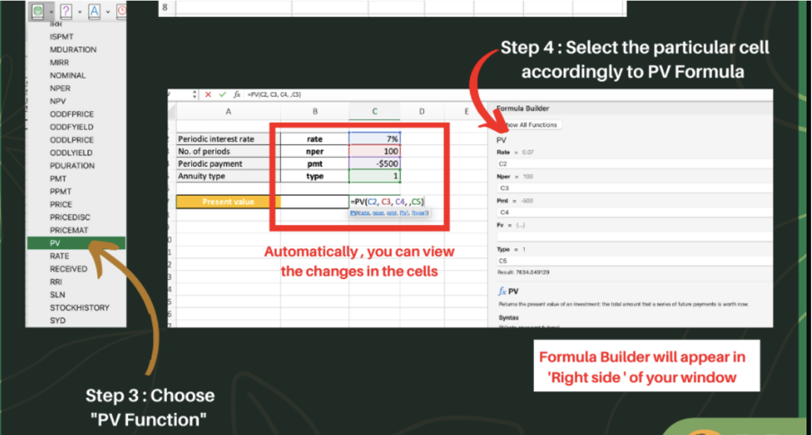
Task: Click the 'type' label cell
Action: [315, 176]
